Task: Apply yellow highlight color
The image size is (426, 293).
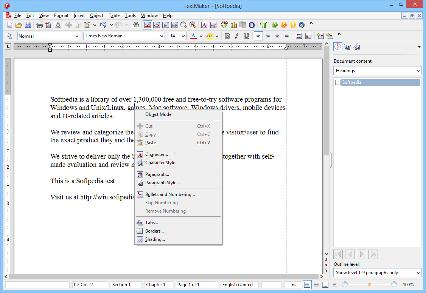Action: 210,36
